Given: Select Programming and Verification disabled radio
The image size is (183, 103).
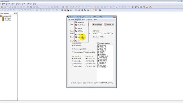Looking at the screenshot, I should tap(72, 52).
